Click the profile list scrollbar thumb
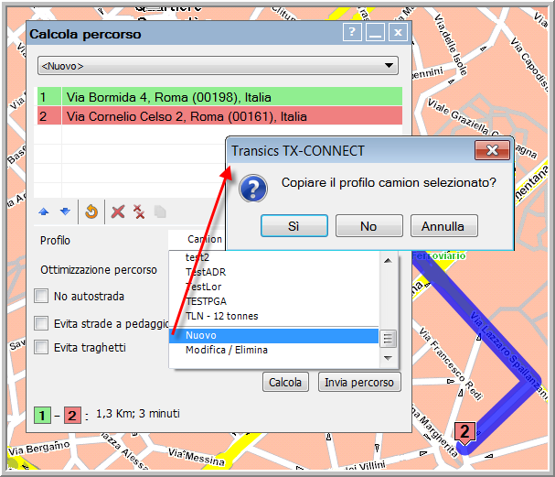555x477 pixels. pos(388,339)
